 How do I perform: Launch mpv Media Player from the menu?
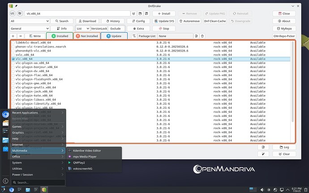point(94,157)
